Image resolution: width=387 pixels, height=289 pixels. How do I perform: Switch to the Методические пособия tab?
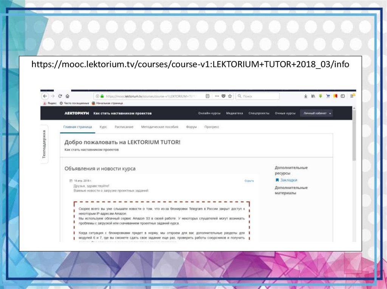coord(160,127)
